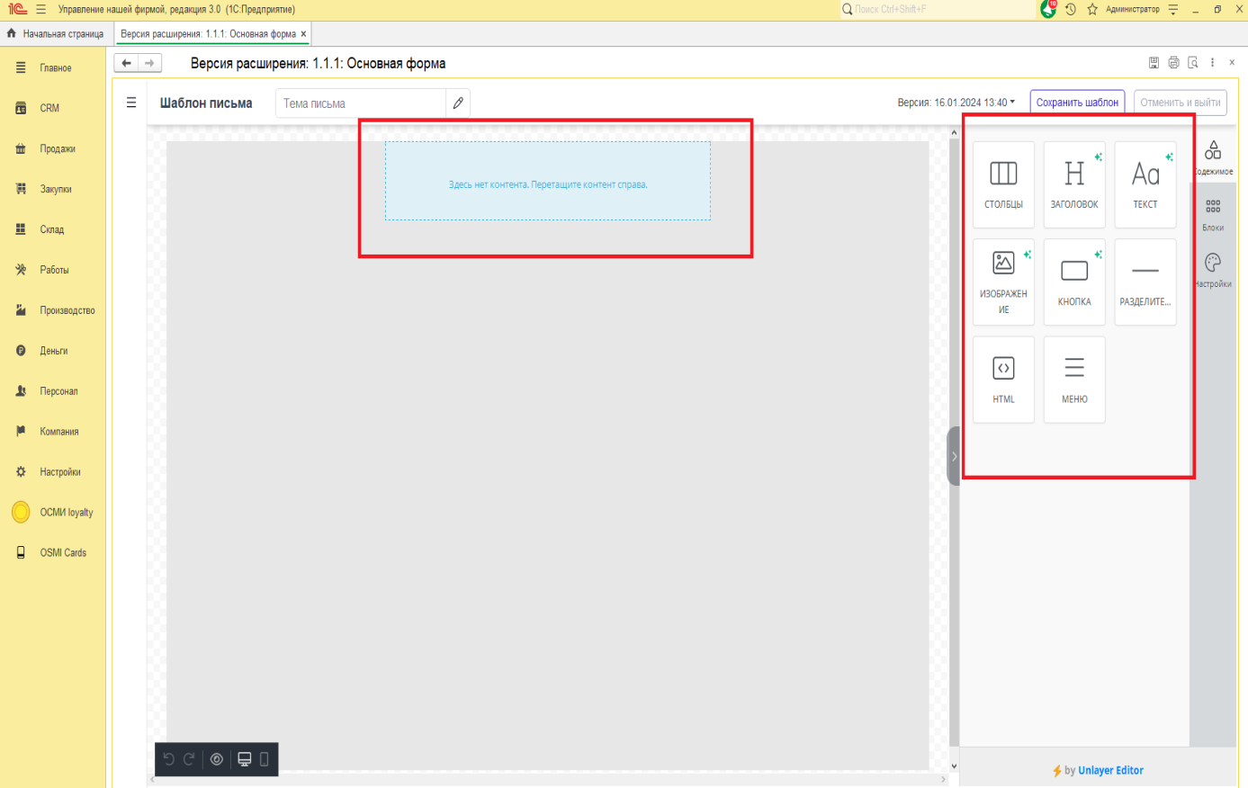Open the Персонал section in sidebar
Viewport: 1248px width, 788px height.
53,391
